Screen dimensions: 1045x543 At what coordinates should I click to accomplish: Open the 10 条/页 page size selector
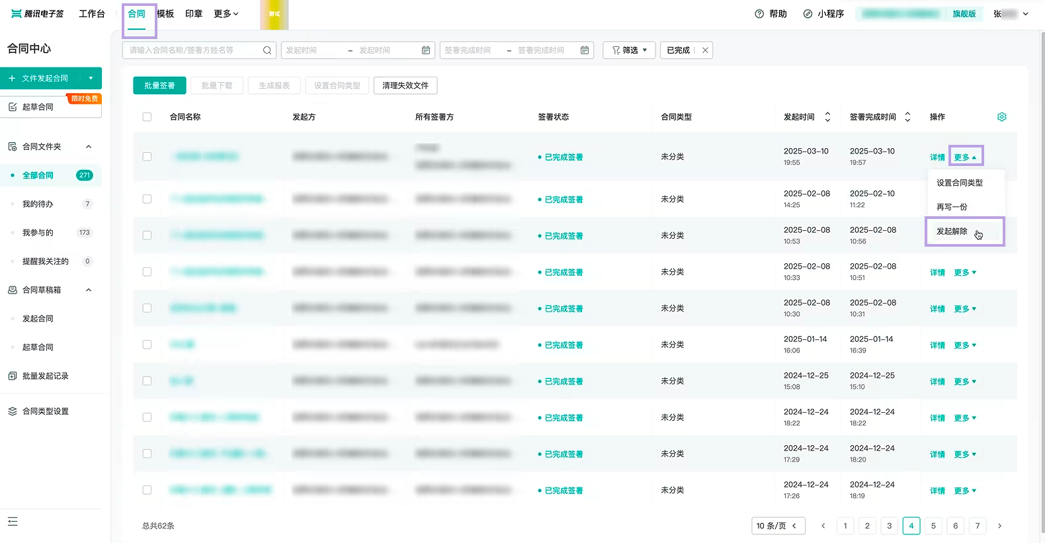778,526
